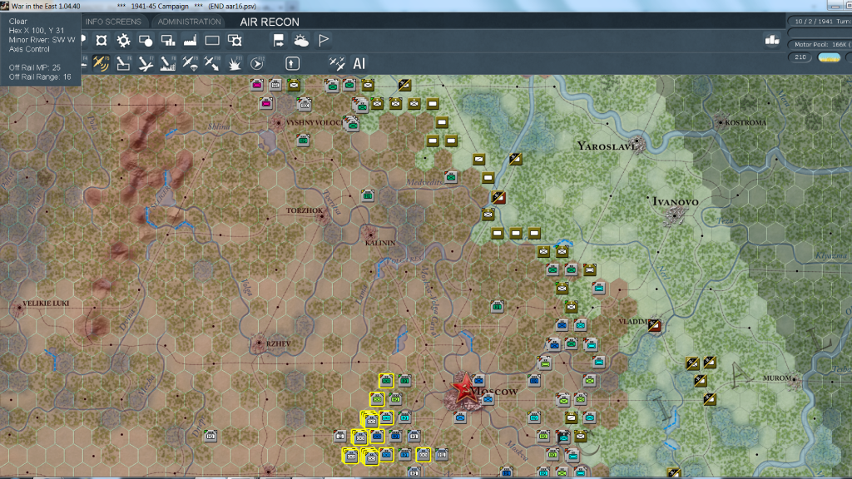
Task: Click the Moscow red star on map
Action: point(463,389)
